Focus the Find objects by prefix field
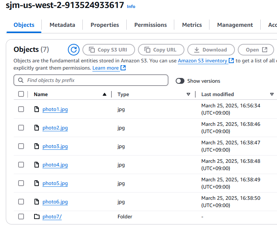 [91, 80]
